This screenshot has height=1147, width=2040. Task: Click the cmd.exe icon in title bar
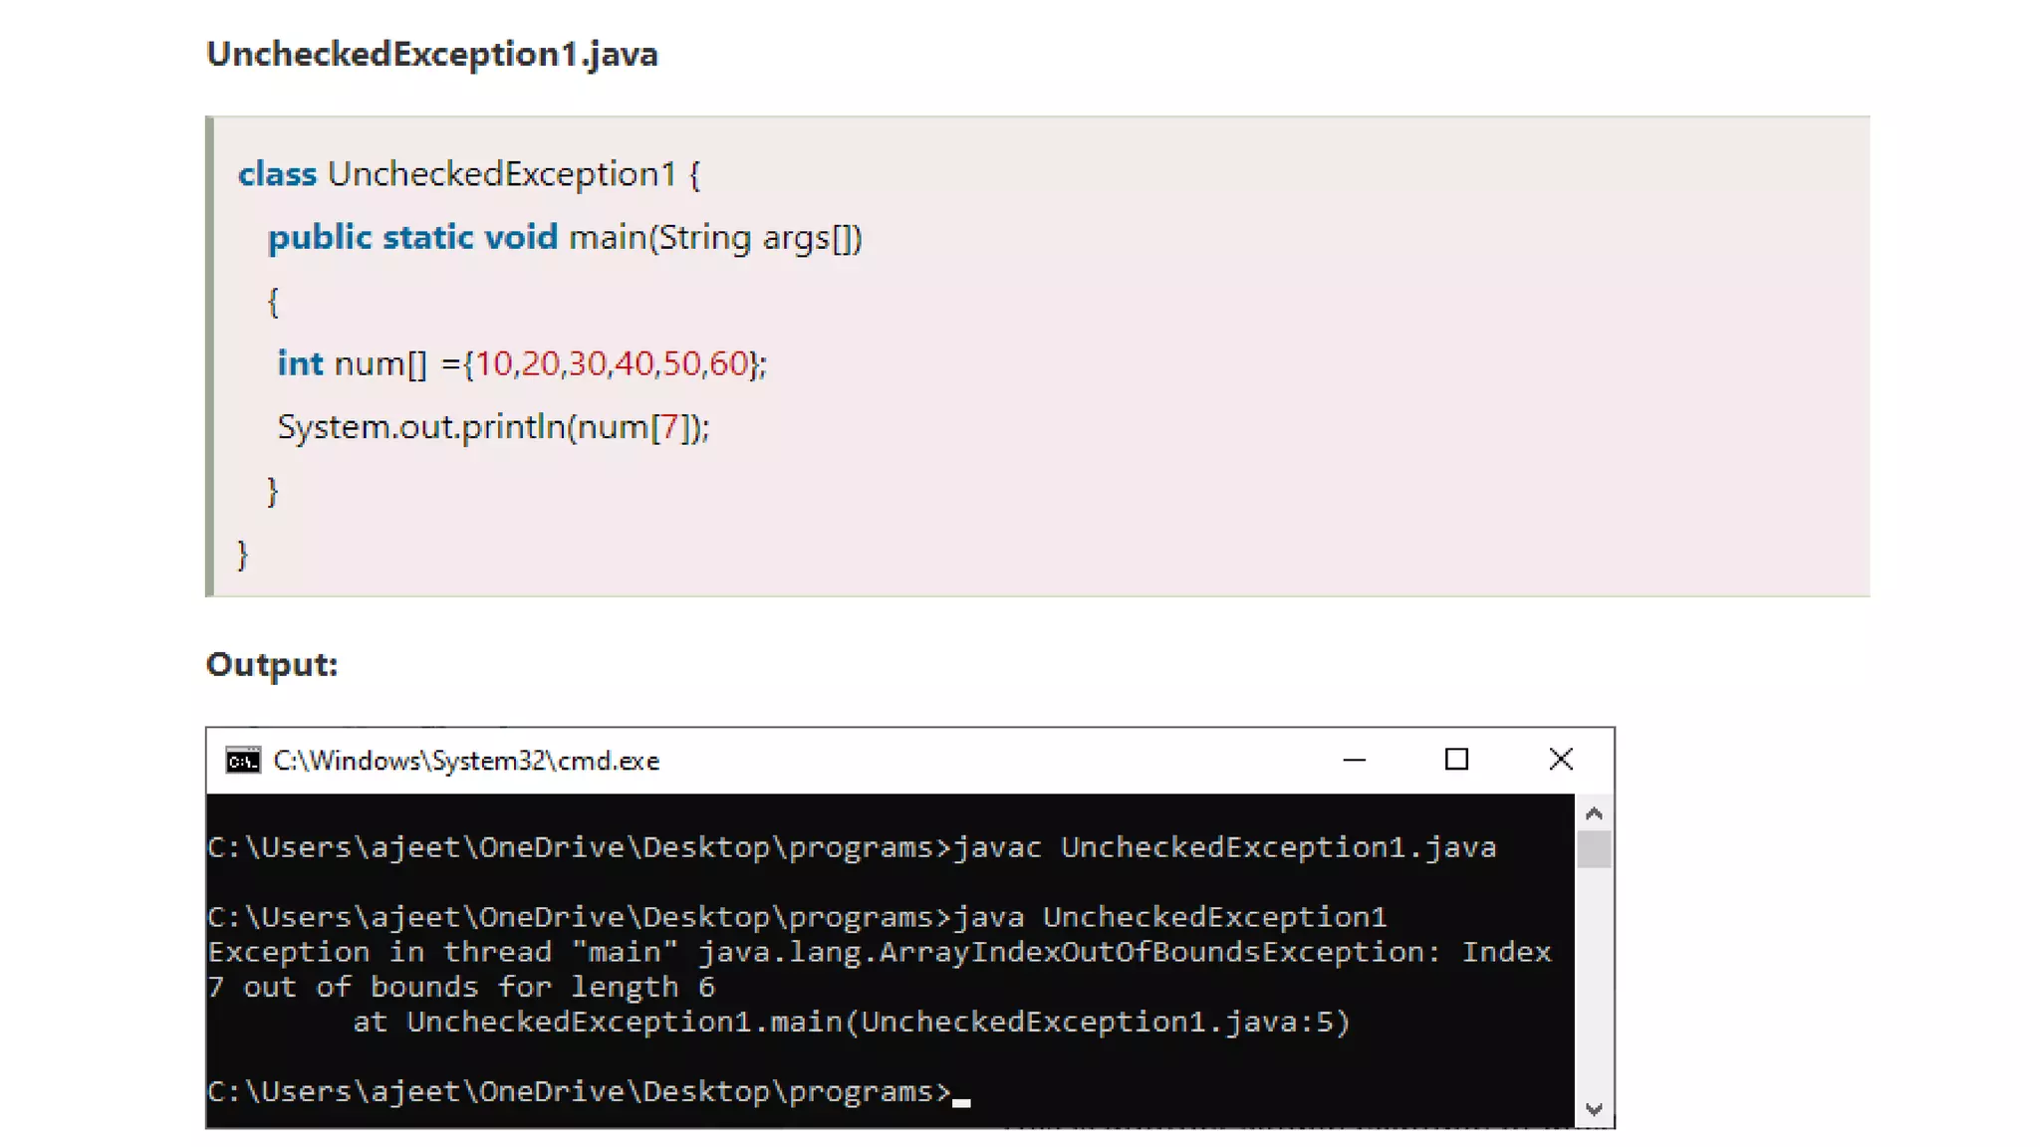click(242, 761)
